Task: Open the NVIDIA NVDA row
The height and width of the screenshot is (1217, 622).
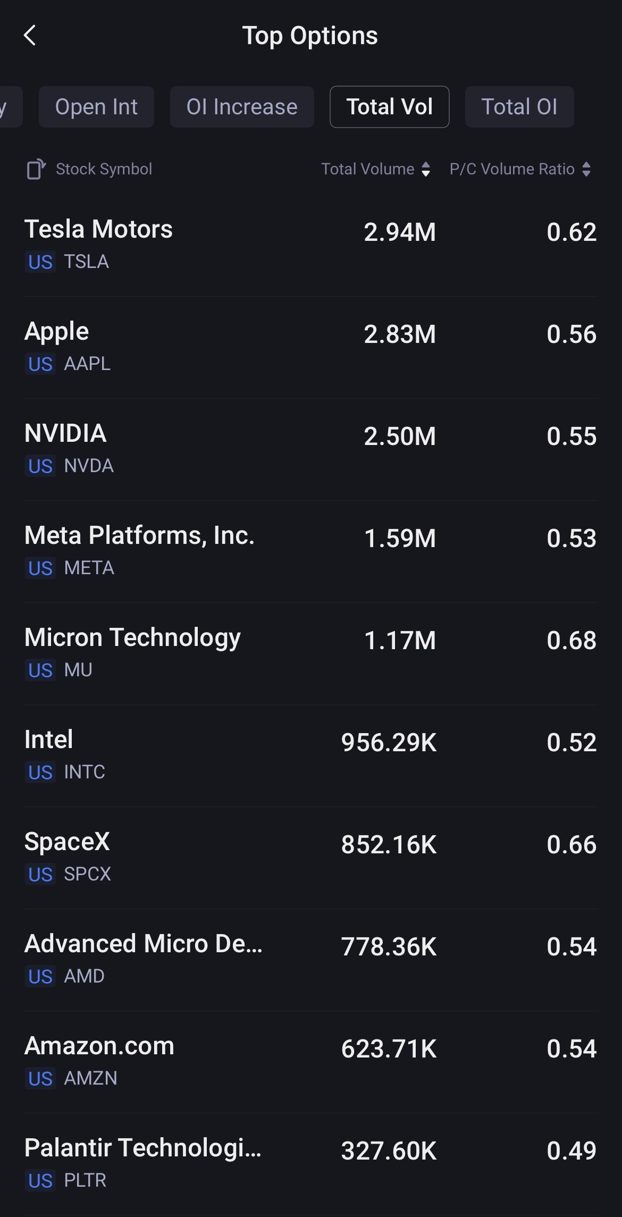Action: [311, 449]
